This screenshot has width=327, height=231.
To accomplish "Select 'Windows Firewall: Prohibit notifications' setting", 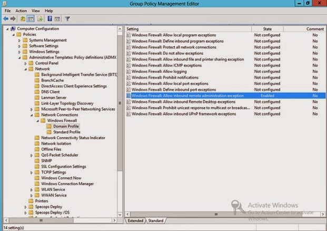I will [165, 78].
